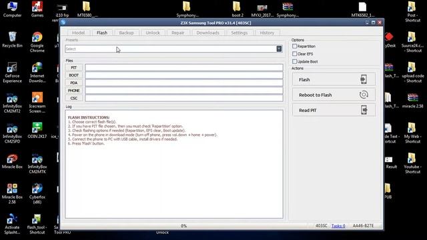Open the Backup tab
This screenshot has height=240, width=427.
126,33
